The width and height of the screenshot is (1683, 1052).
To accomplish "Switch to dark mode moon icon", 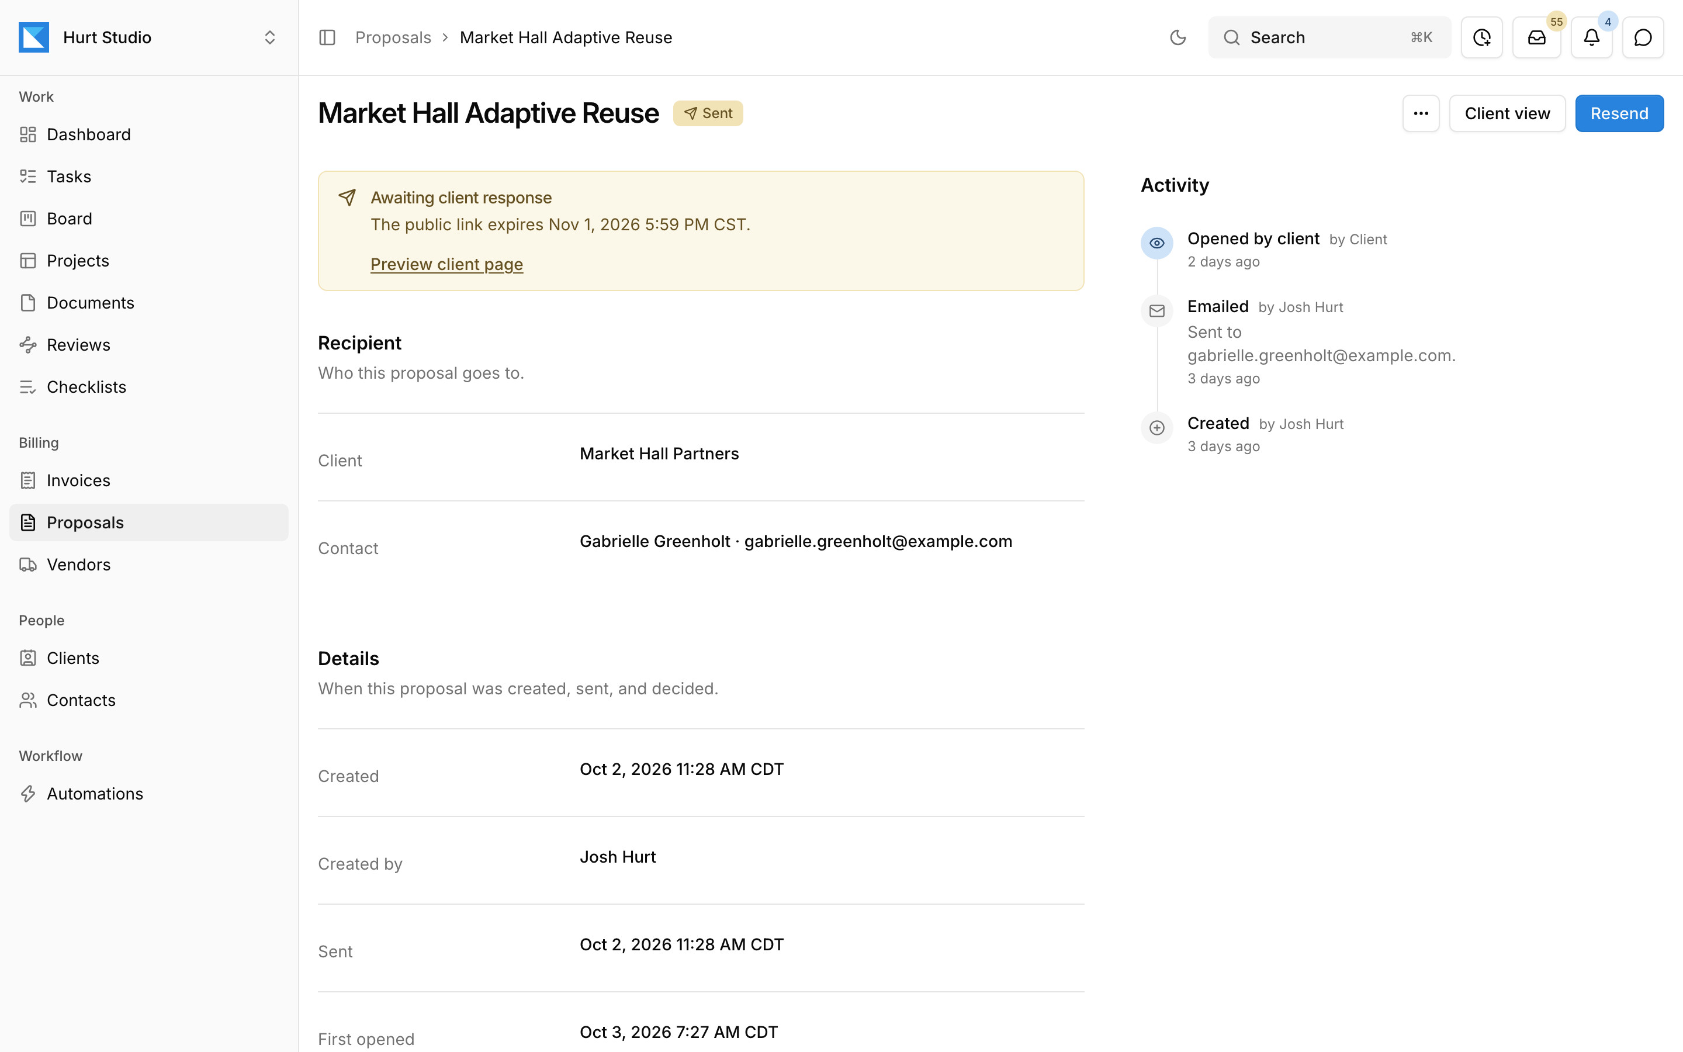I will [1178, 37].
